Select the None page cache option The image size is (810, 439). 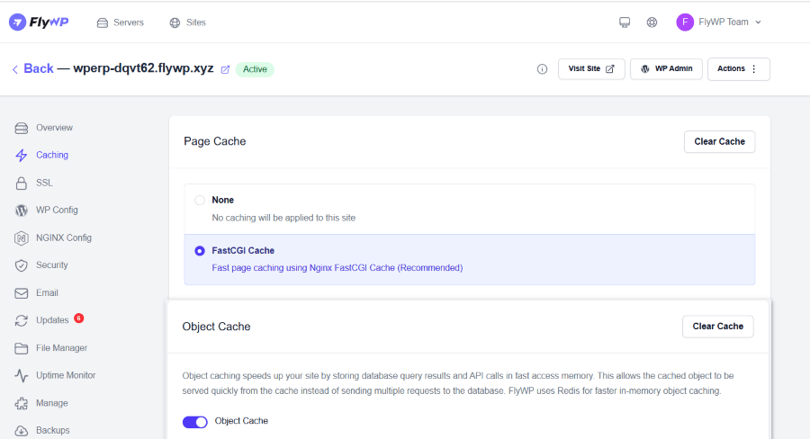coord(200,201)
